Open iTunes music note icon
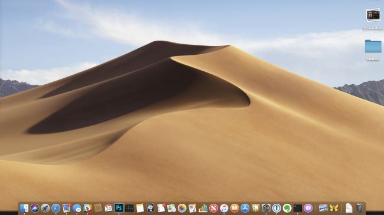 pos(224,208)
